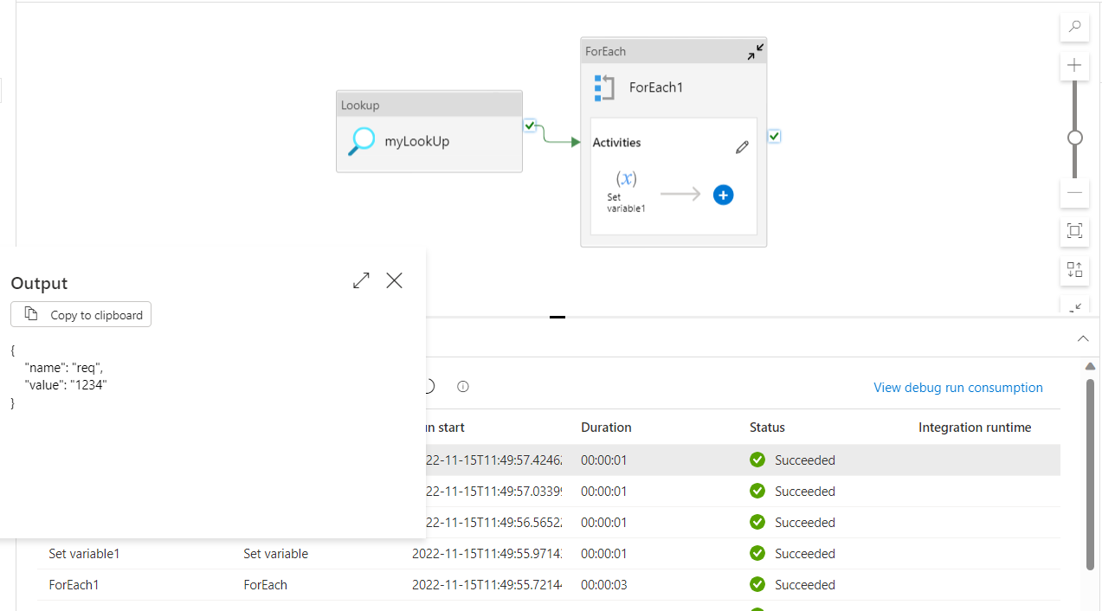Sort by Integration runtime column header

click(x=975, y=428)
